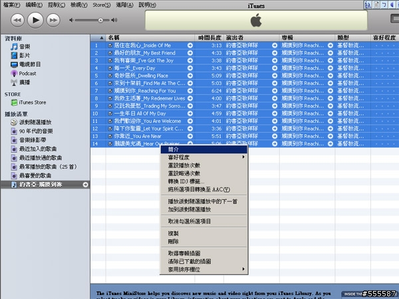Open the 進階(A) menu
399x299 pixels.
coord(124,5)
